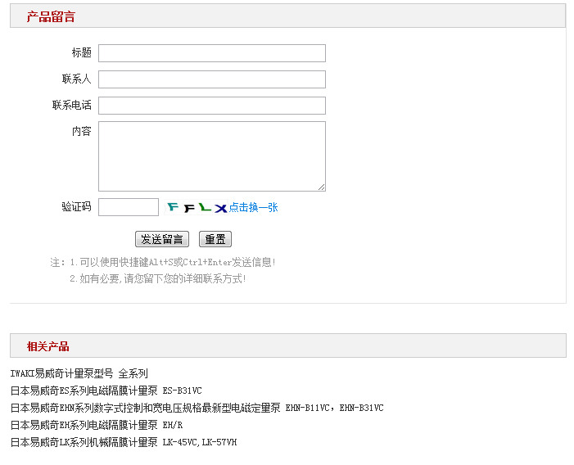
Task: Click the 重置 reset button
Action: point(215,239)
